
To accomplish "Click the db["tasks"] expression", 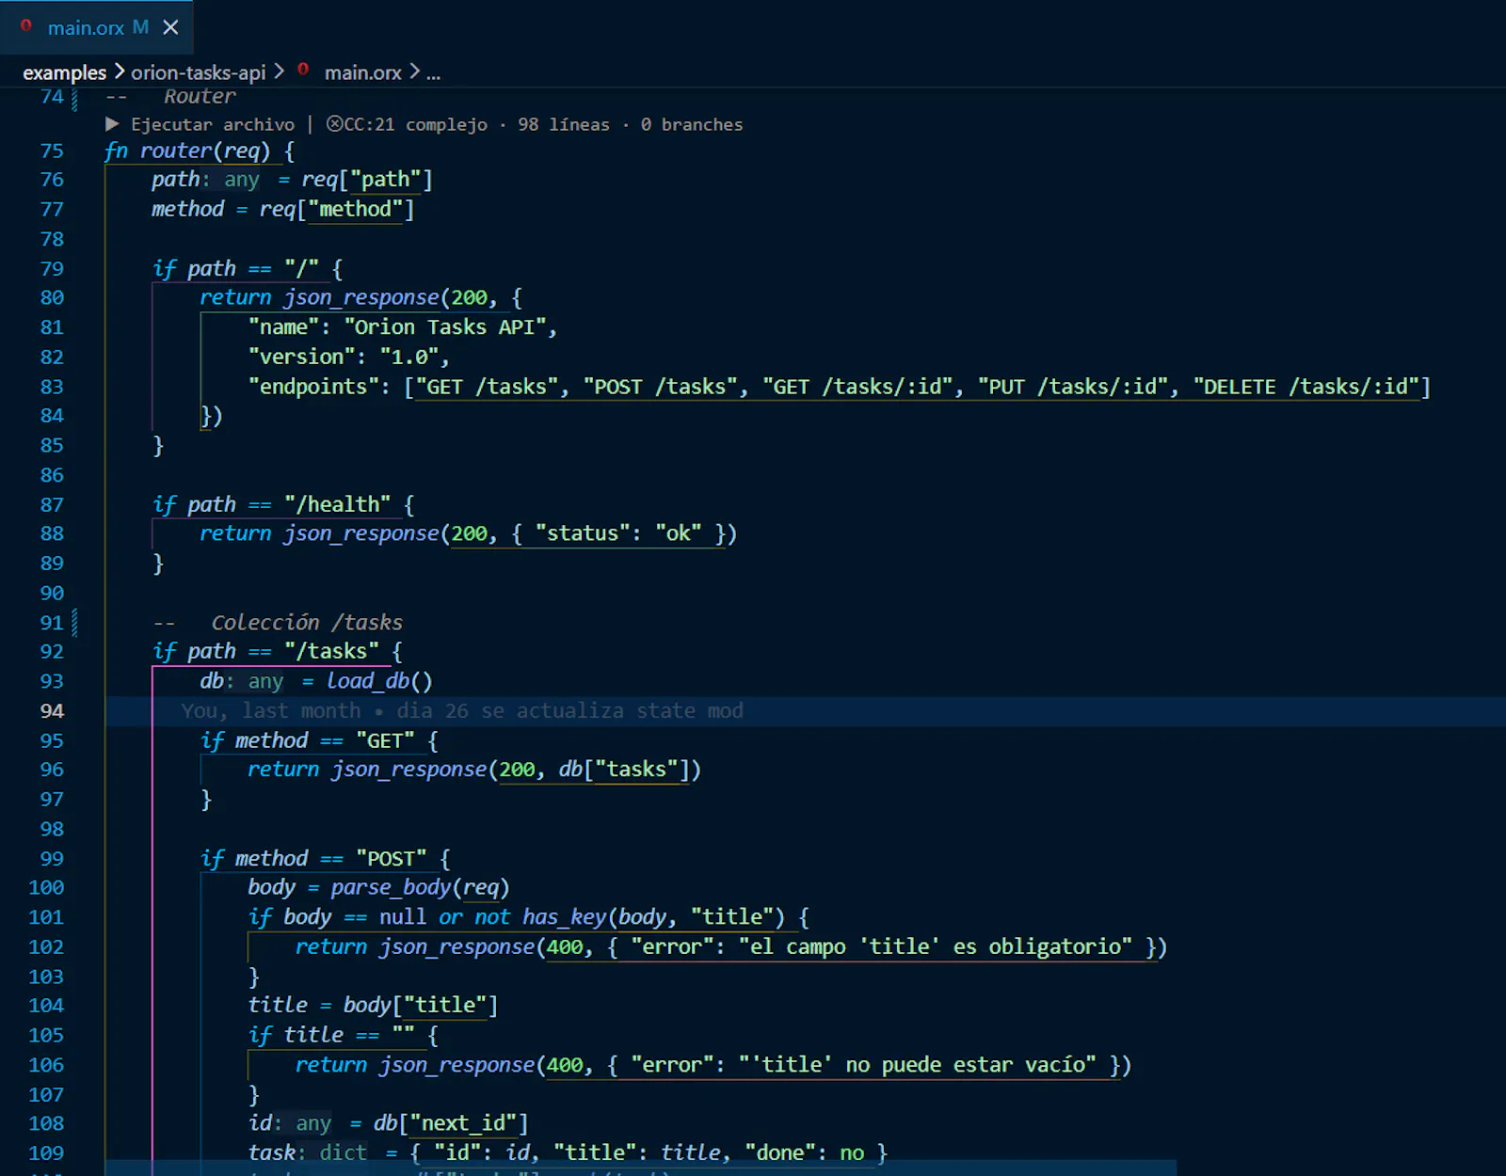I will point(624,770).
